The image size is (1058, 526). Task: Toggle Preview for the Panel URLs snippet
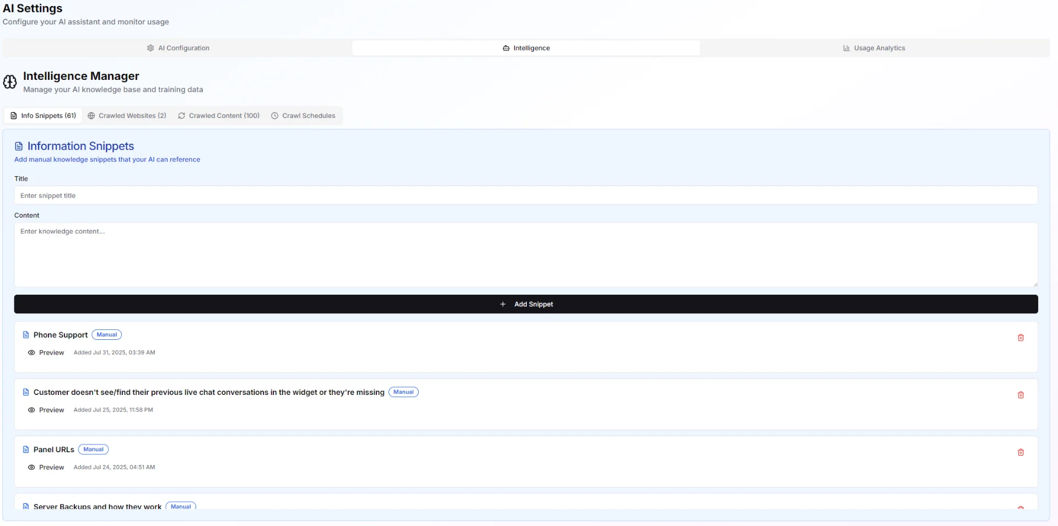(46, 467)
